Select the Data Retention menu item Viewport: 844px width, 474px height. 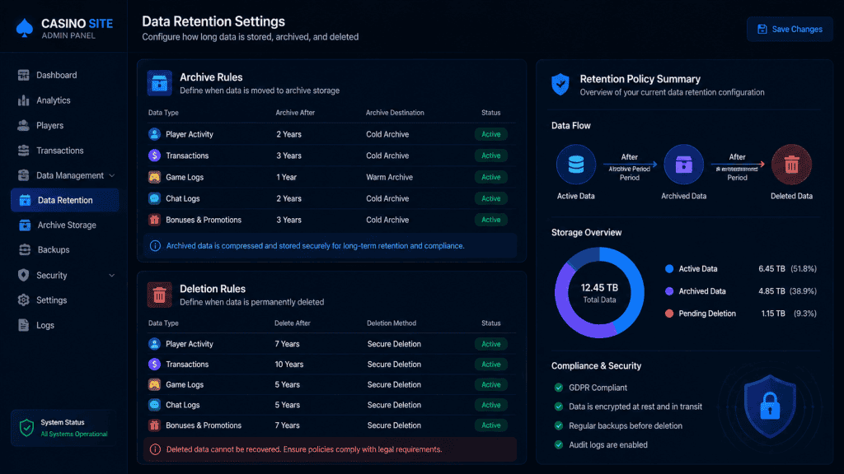click(x=64, y=200)
